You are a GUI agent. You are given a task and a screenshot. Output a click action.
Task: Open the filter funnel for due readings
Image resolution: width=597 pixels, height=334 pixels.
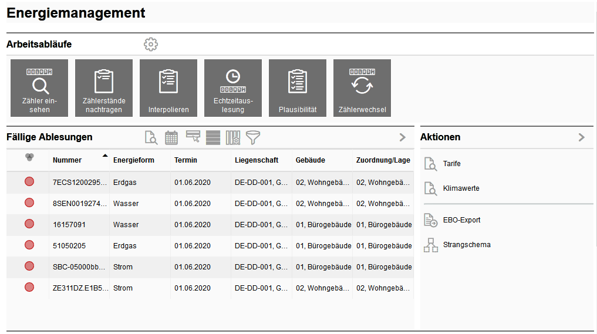(253, 138)
